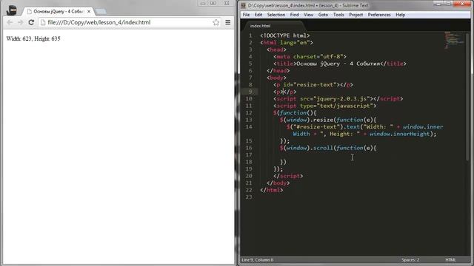Maximize the Sublime Text window
474x266 pixels.
click(x=449, y=4)
